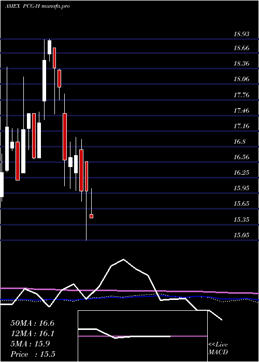Click the tallest white candle body reaching 18.36
The height and width of the screenshot is (362, 259).
coord(44,81)
